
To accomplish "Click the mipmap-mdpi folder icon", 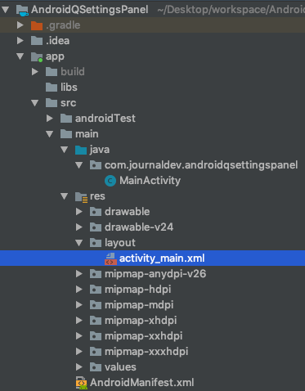I will [x=96, y=305].
